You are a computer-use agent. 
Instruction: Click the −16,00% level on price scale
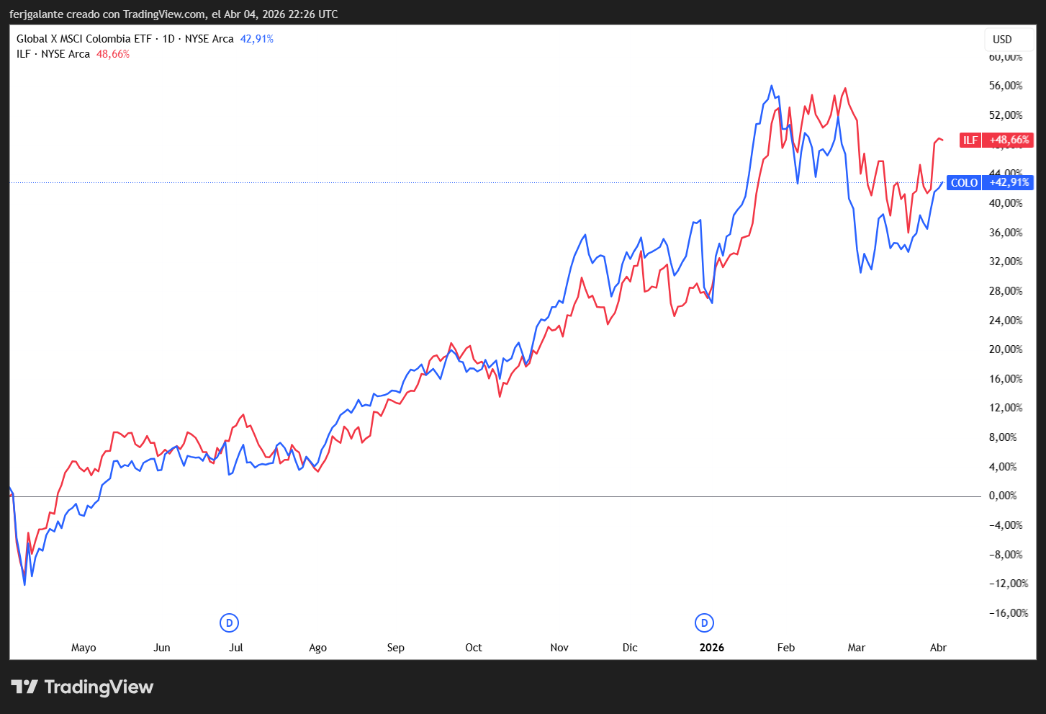[x=1008, y=613]
